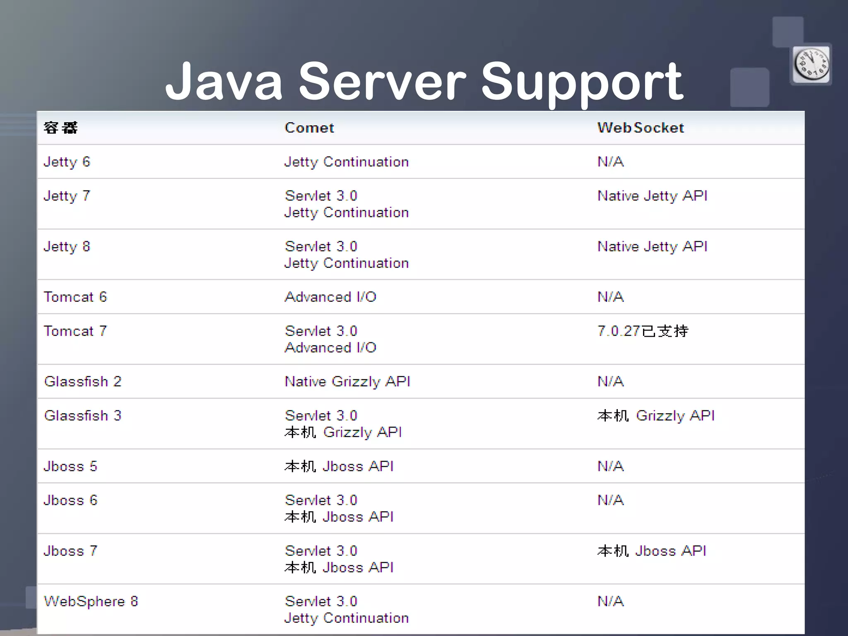Click "Native Jetty API" in the Jetty 7 row

click(653, 196)
